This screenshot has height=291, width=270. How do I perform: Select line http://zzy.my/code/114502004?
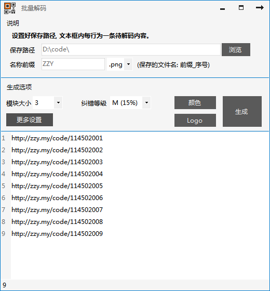[x=57, y=174]
